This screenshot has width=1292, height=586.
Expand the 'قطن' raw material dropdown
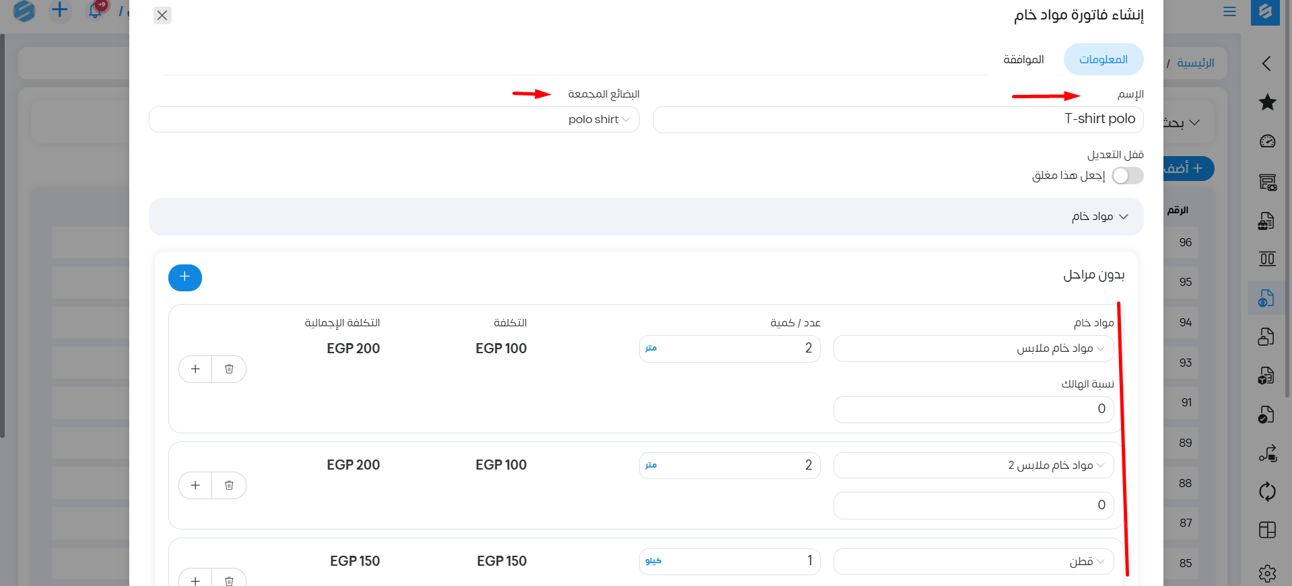coord(973,562)
